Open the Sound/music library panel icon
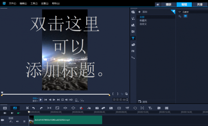This screenshot has width=208, height=126. 133,19
